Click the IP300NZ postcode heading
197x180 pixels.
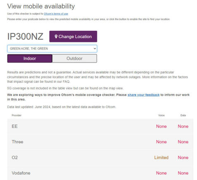25,37
